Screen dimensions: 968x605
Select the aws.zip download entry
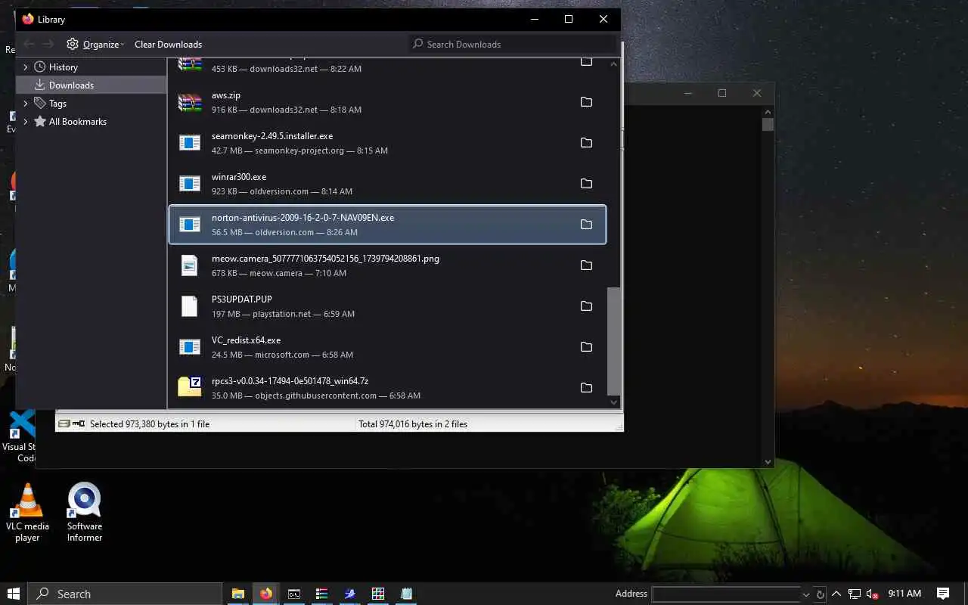pos(387,102)
